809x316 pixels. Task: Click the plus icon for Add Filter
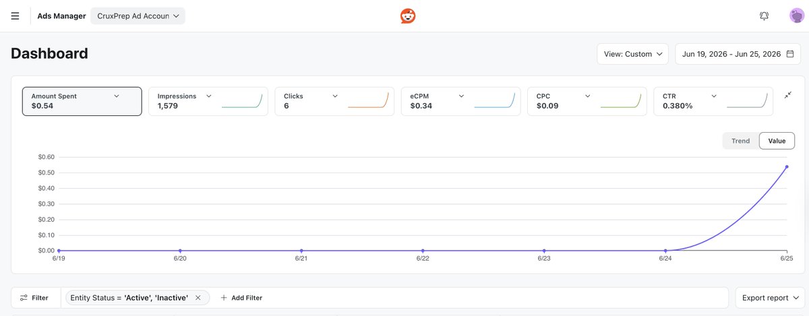tap(224, 297)
